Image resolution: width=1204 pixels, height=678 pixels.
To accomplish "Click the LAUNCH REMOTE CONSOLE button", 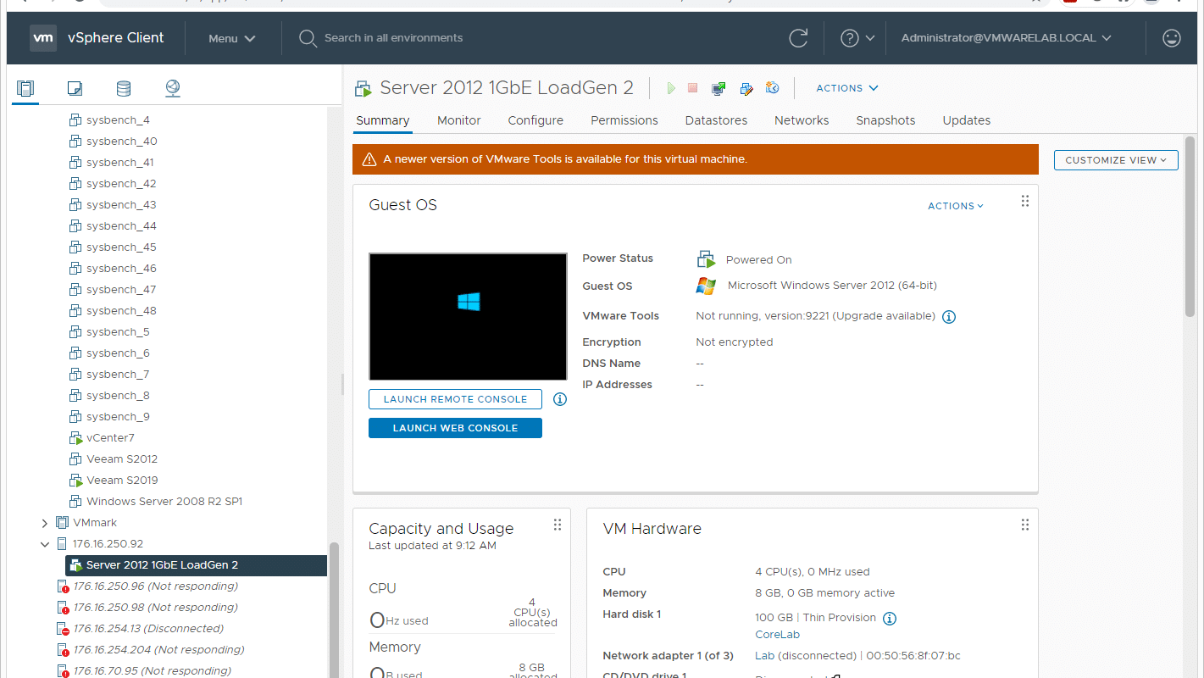I will (x=455, y=399).
